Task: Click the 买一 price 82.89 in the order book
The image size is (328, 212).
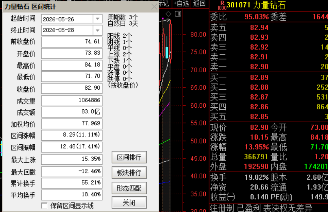Action: pos(259,78)
